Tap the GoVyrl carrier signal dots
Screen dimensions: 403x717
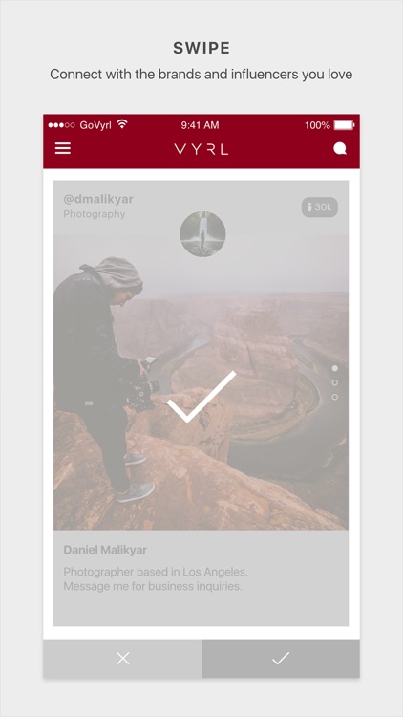tap(61, 125)
